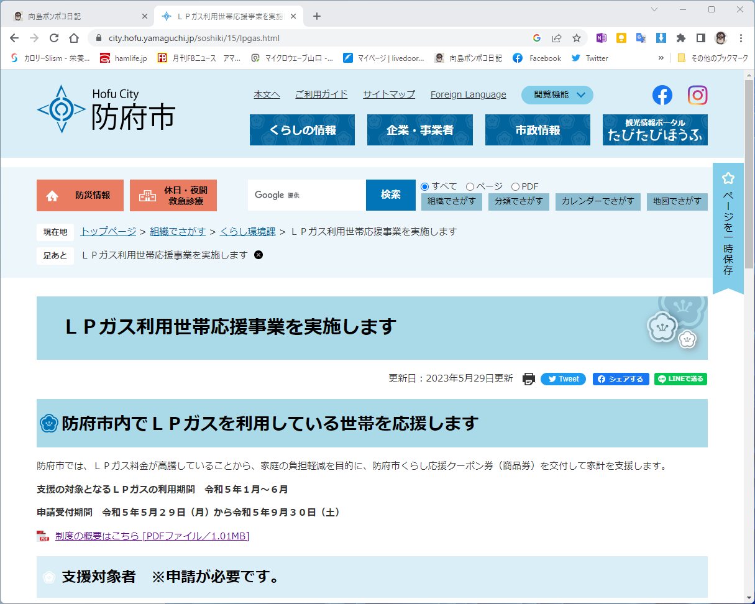Select the PDF radio button
The width and height of the screenshot is (755, 604).
(515, 186)
